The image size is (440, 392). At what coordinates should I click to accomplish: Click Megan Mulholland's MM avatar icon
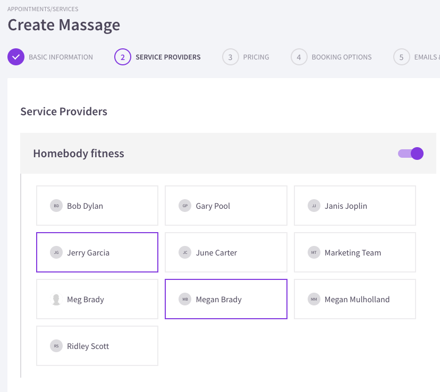(314, 299)
